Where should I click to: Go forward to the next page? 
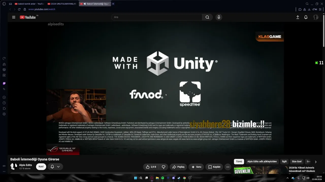14,9
